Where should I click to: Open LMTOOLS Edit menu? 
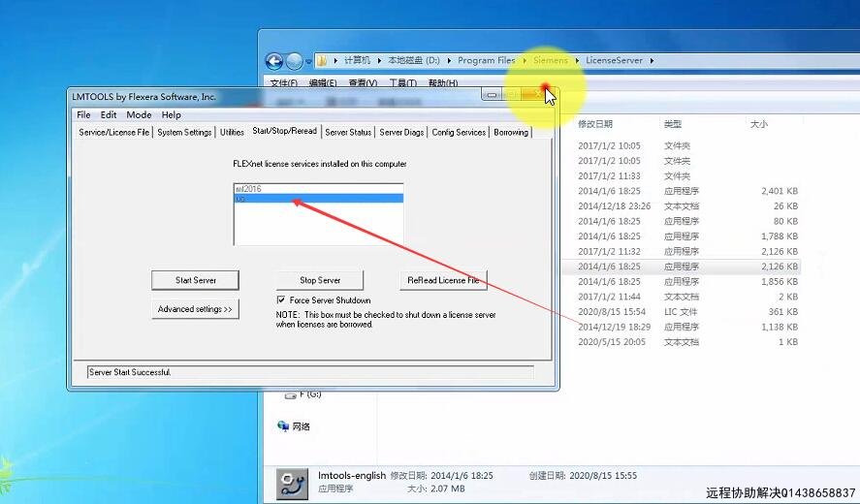[108, 114]
